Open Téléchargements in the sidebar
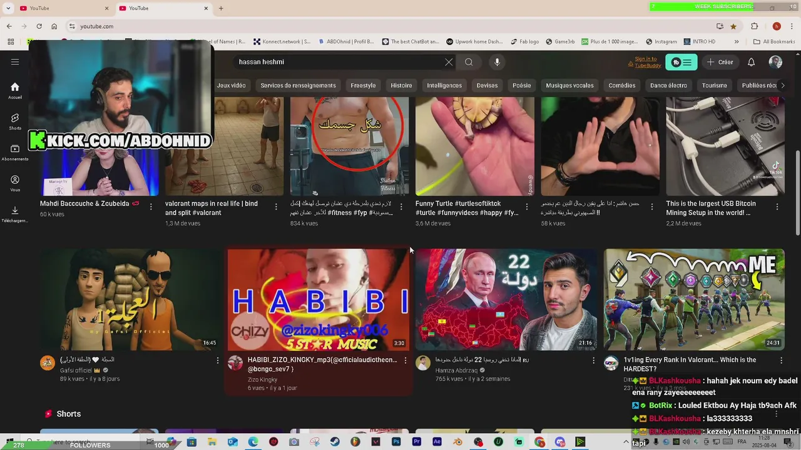 pos(15,214)
